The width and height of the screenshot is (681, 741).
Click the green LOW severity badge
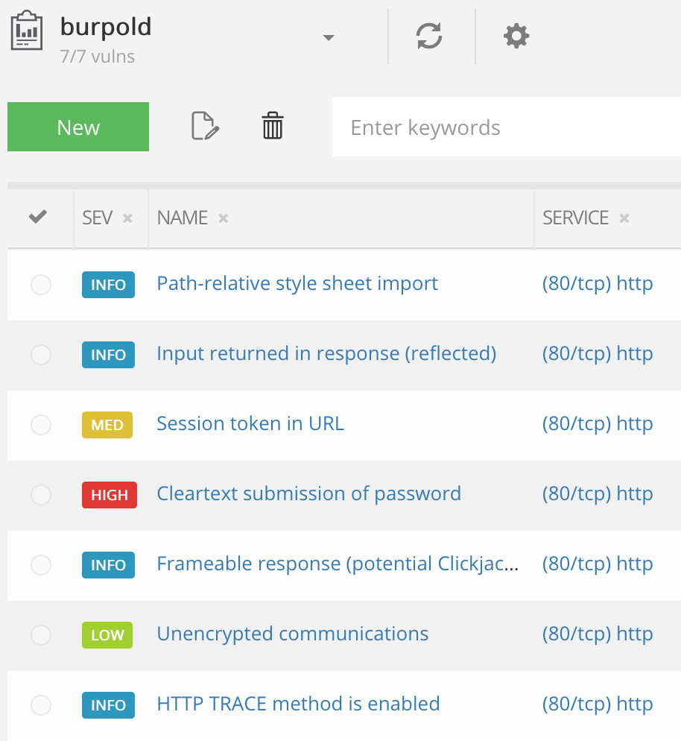(107, 634)
